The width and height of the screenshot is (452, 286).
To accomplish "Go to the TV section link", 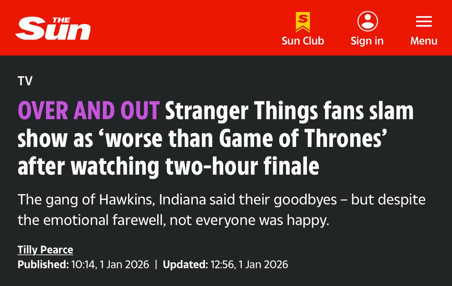I will click(x=25, y=81).
